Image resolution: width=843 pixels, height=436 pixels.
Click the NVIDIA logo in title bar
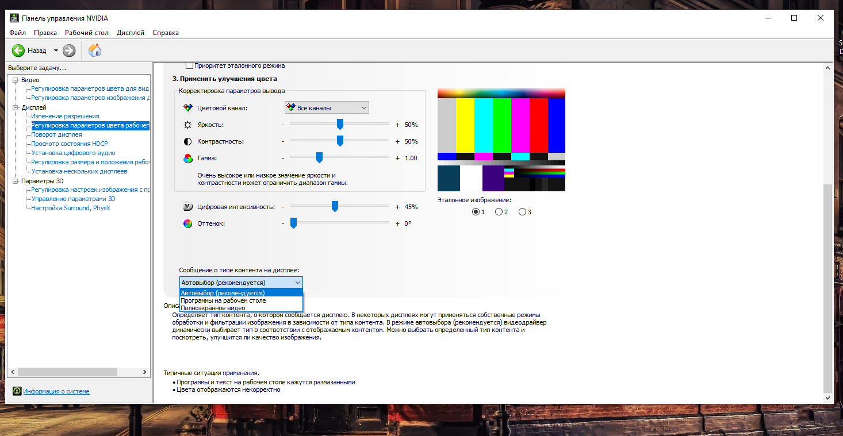point(14,18)
